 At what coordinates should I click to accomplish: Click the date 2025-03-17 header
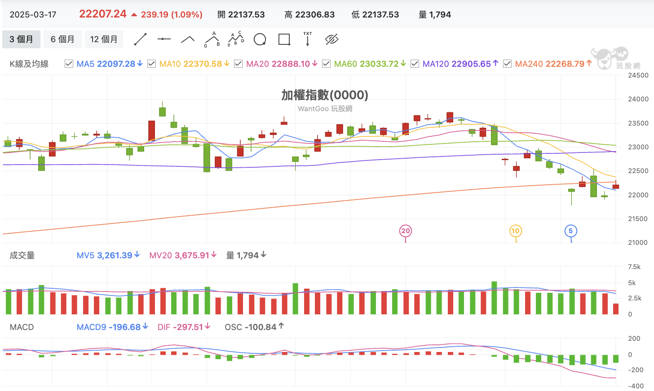pyautogui.click(x=33, y=14)
